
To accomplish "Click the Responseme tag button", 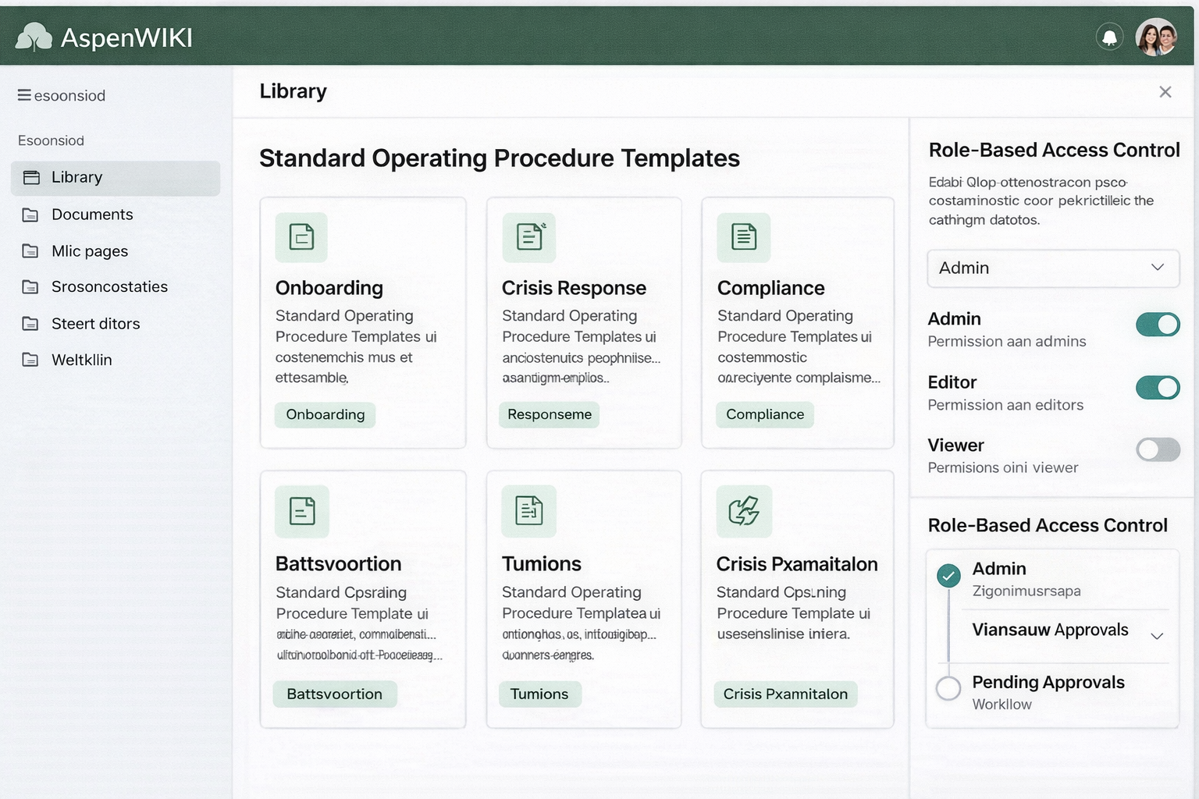I will coord(549,414).
